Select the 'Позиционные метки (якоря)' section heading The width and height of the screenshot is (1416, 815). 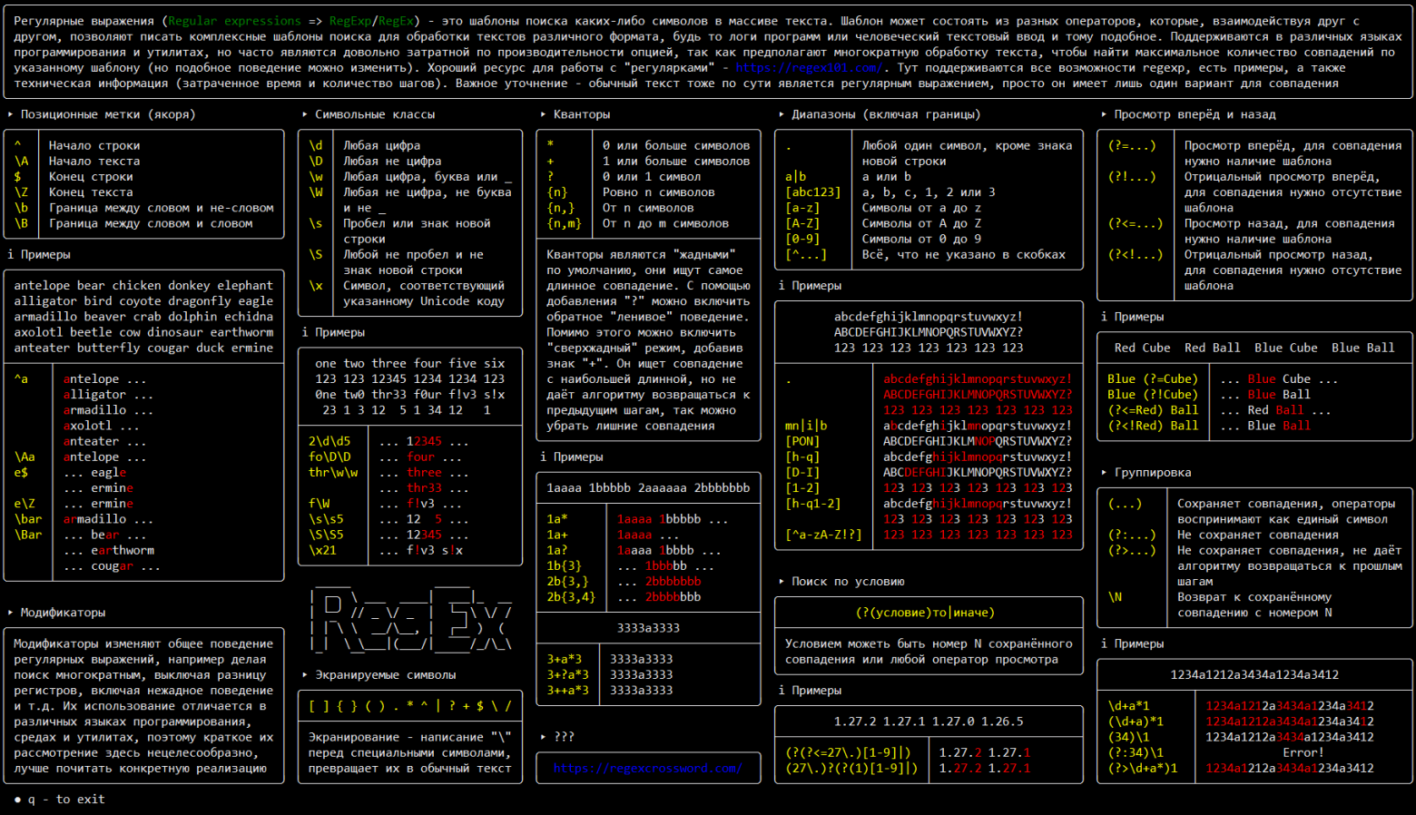point(108,114)
